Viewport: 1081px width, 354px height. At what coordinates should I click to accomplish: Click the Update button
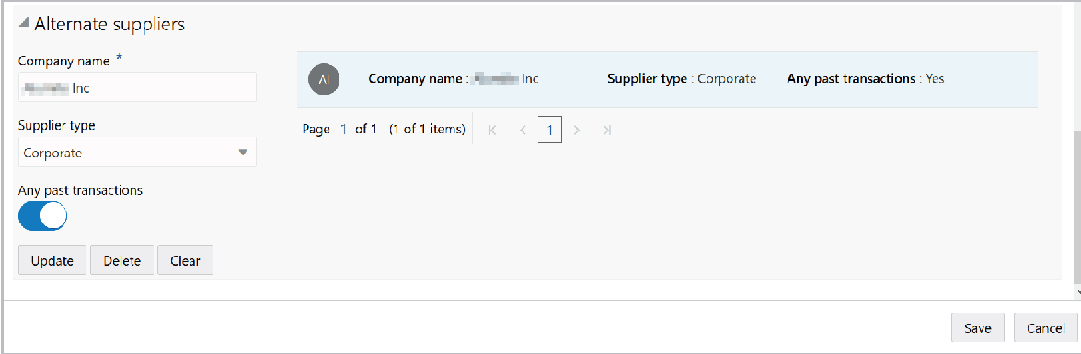(x=52, y=260)
